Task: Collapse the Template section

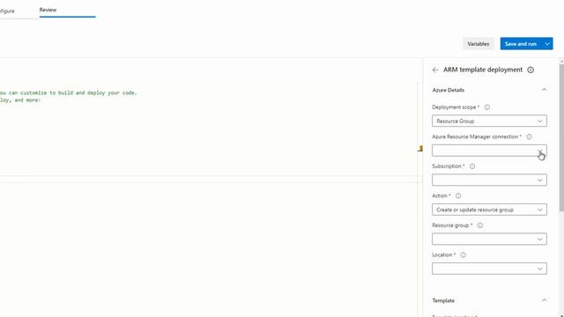Action: [x=545, y=300]
